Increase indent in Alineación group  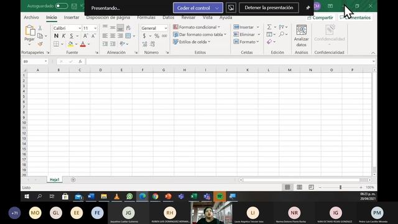[113, 44]
